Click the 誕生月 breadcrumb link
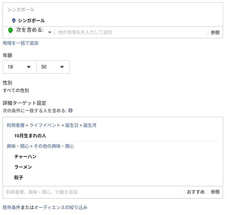This screenshot has height=215, width=227. click(x=90, y=125)
